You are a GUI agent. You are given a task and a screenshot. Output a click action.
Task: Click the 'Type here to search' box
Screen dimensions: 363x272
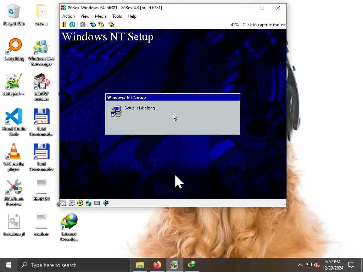74,265
